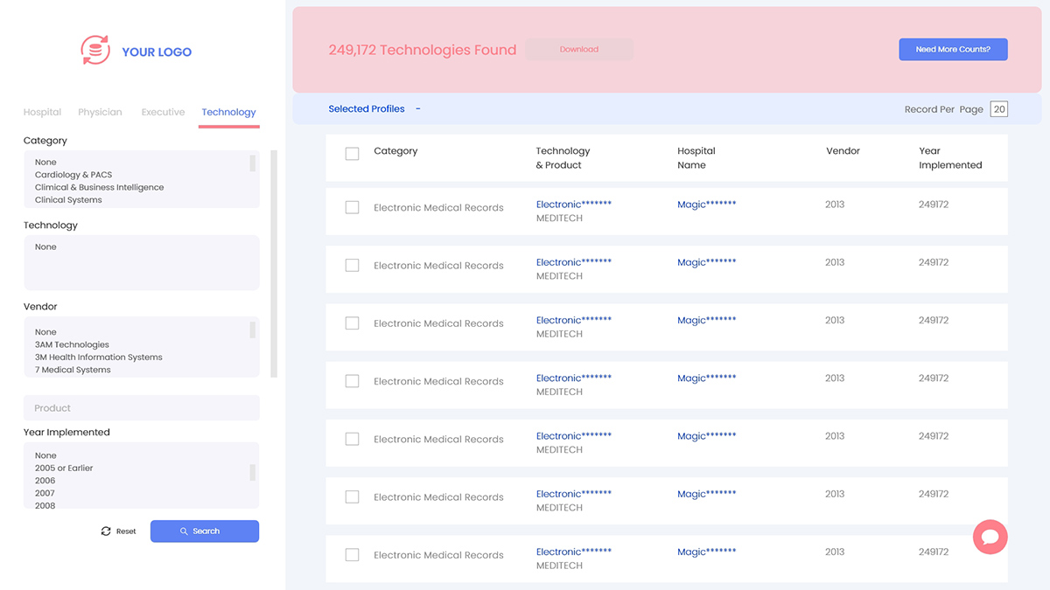Switch to the Hospital tab
This screenshot has height=590, width=1050.
pyautogui.click(x=42, y=112)
